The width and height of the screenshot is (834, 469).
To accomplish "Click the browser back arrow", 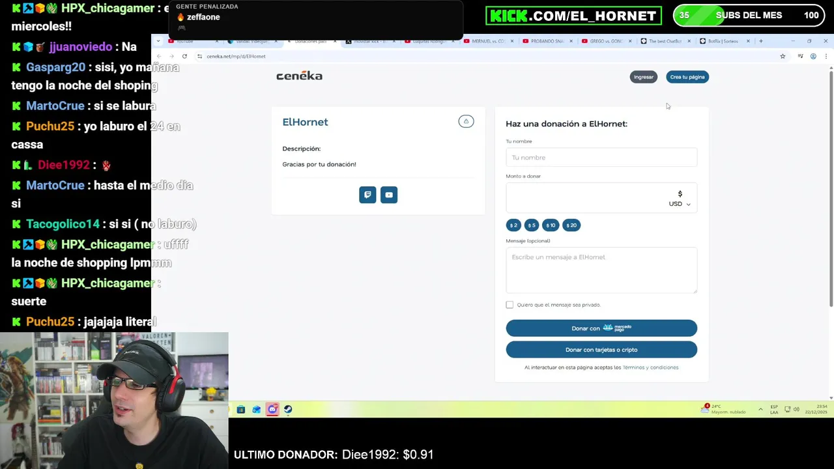I will [x=158, y=56].
